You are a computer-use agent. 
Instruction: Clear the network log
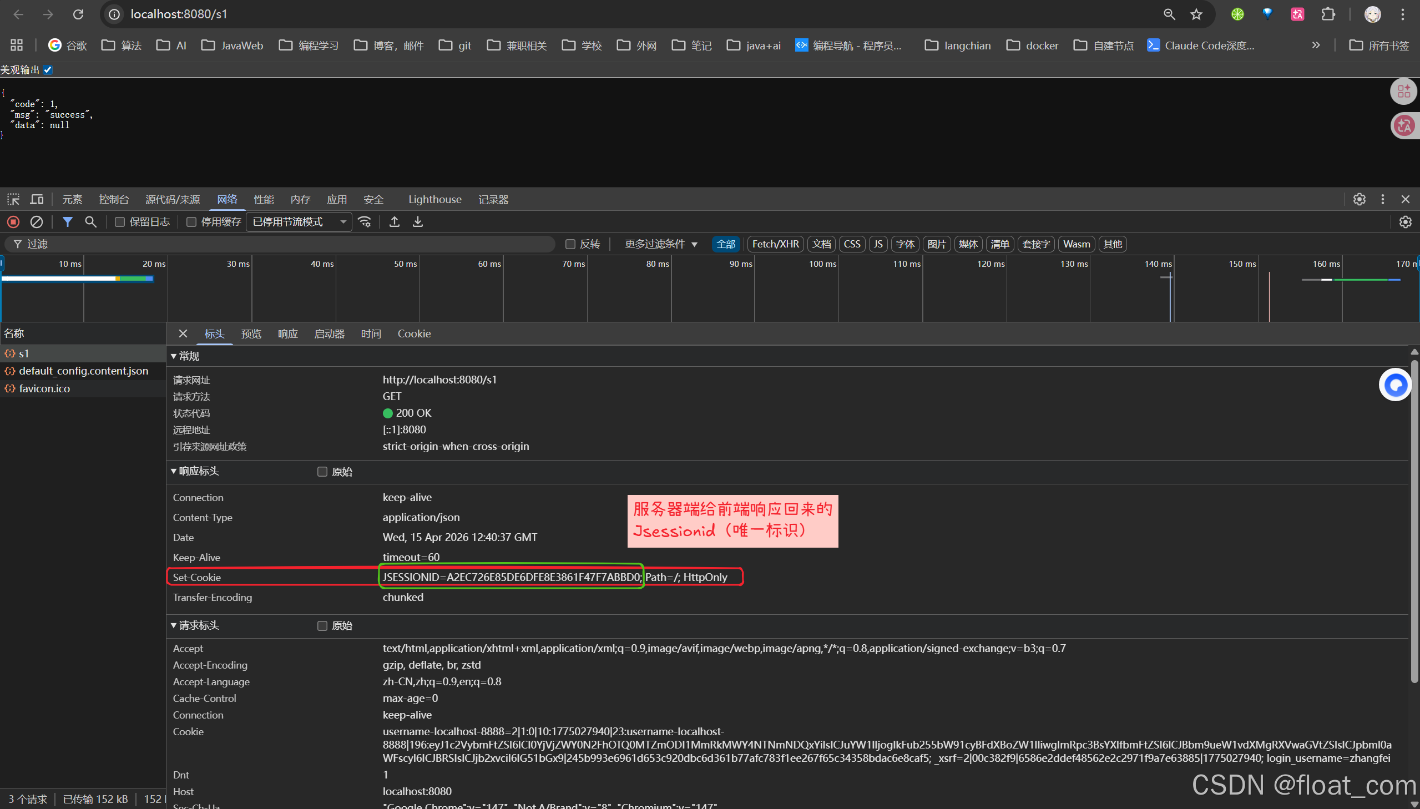click(37, 222)
